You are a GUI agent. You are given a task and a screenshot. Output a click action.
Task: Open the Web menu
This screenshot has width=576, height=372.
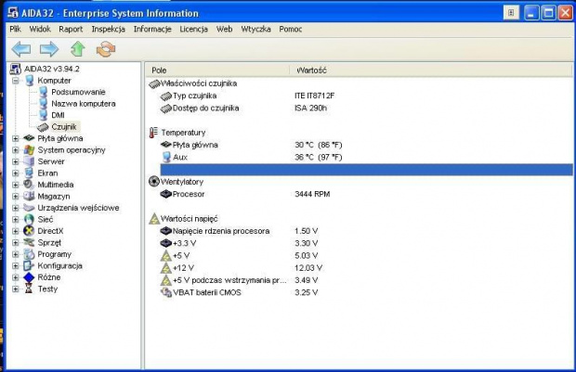click(224, 29)
